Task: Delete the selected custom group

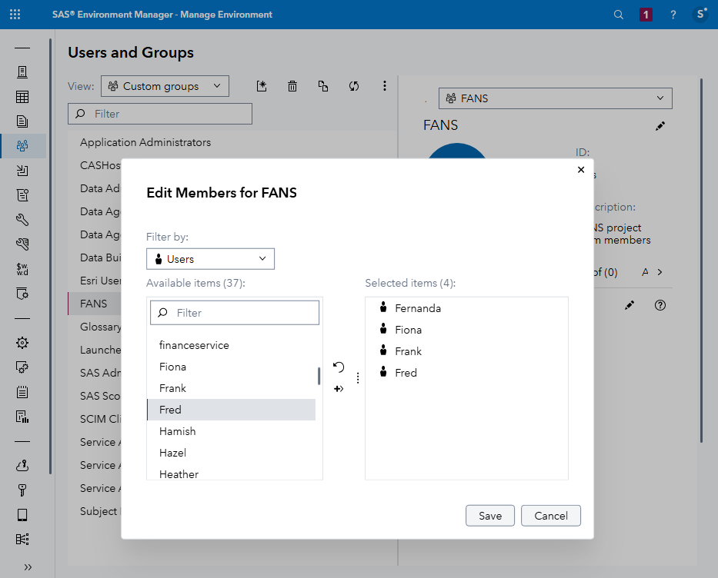Action: [292, 86]
